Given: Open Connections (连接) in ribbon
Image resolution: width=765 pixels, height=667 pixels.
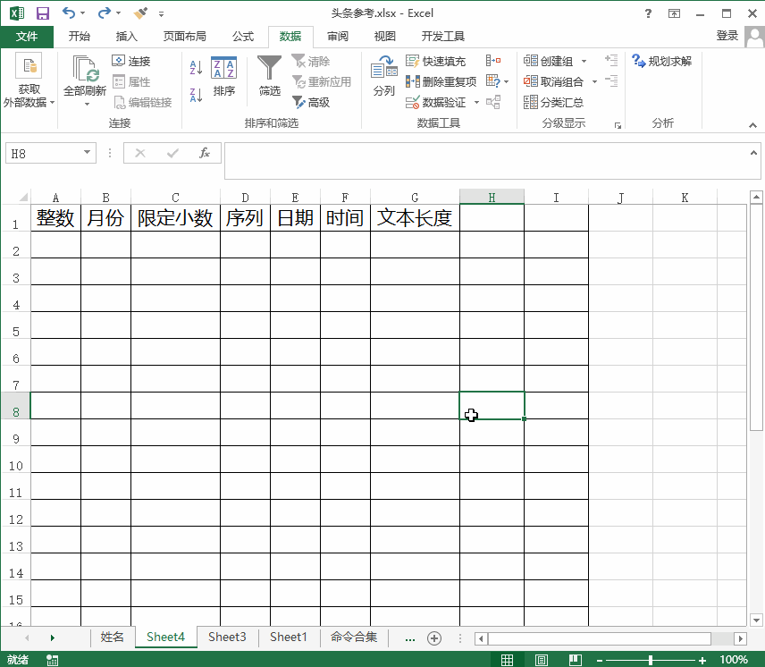Looking at the screenshot, I should pos(131,61).
